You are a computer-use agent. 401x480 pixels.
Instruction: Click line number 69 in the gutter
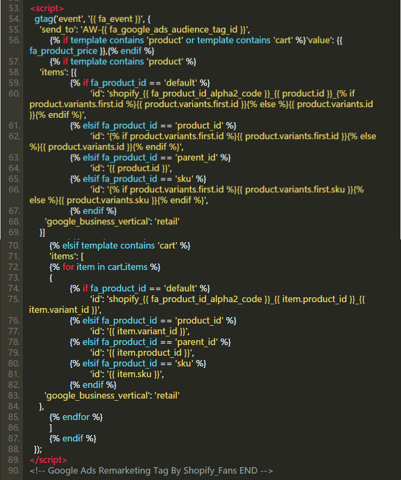[x=14, y=232]
